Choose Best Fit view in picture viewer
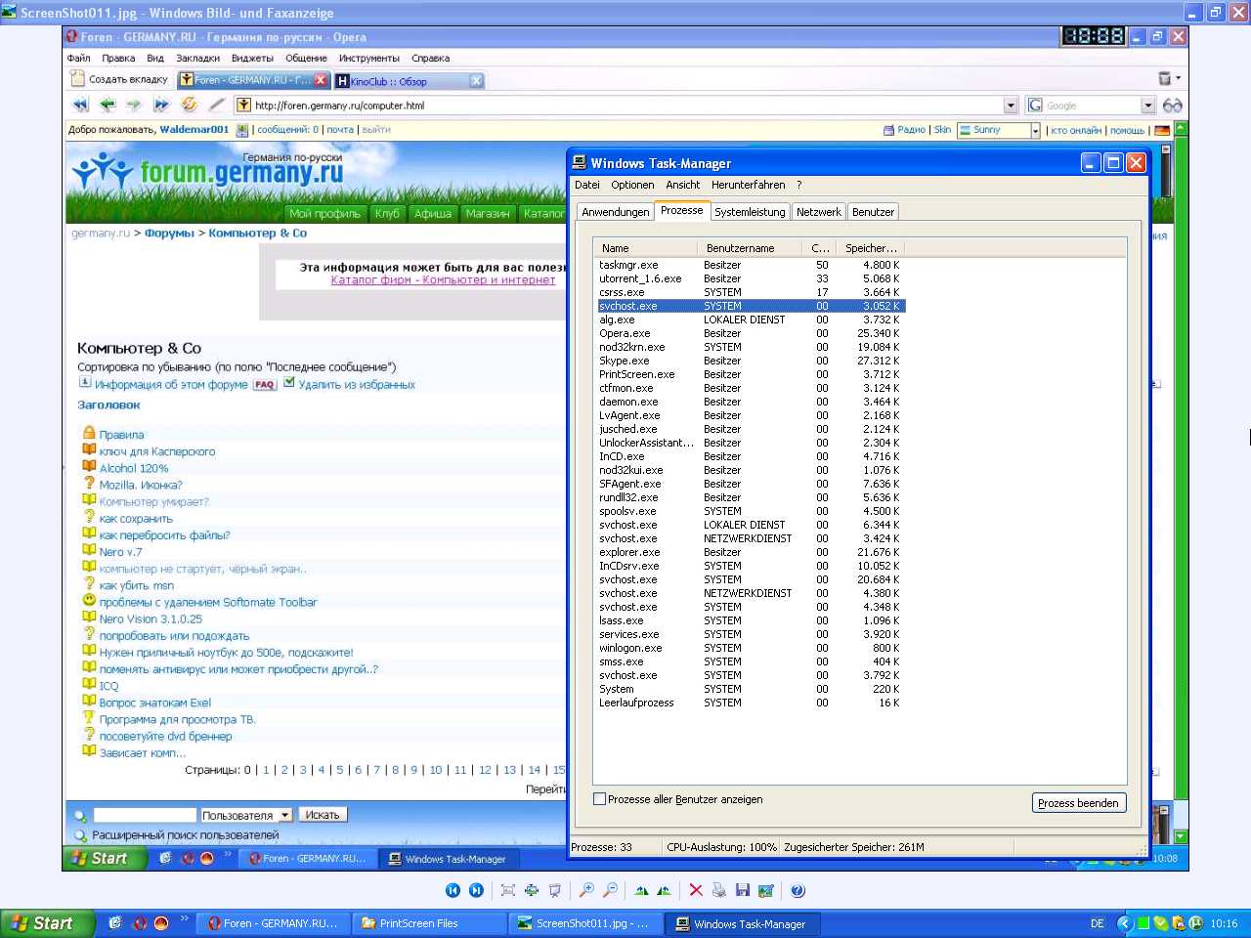Screen dimensions: 1251x938 (x=507, y=890)
